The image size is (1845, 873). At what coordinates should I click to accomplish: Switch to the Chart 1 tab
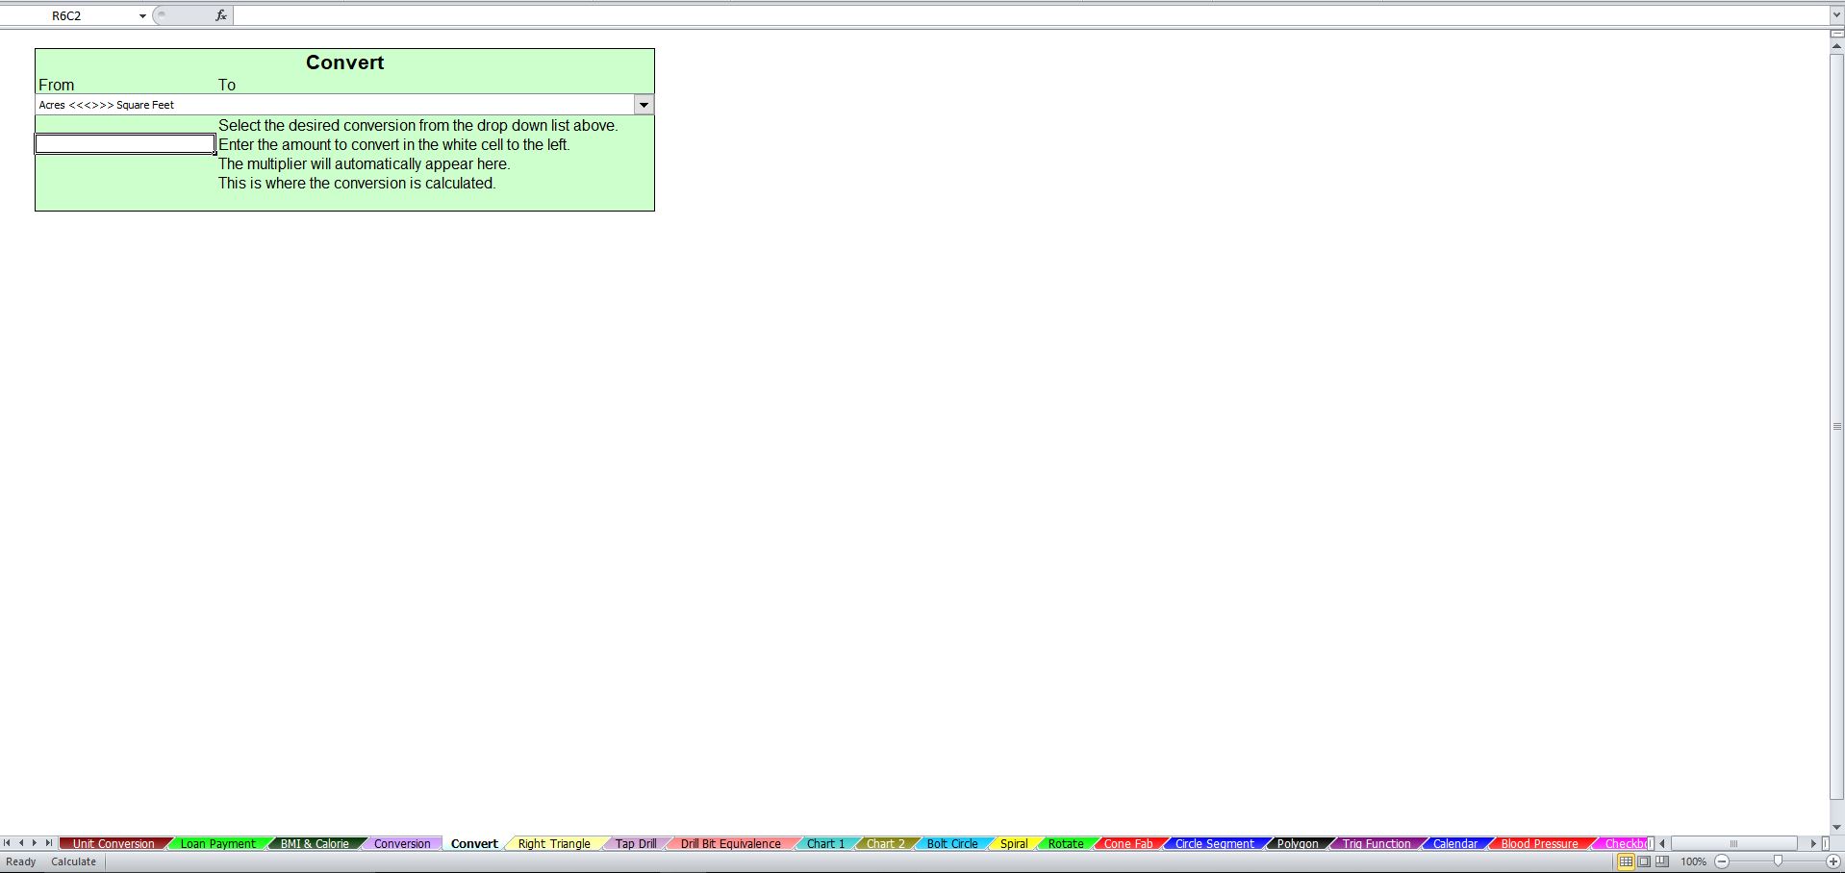pyautogui.click(x=825, y=844)
